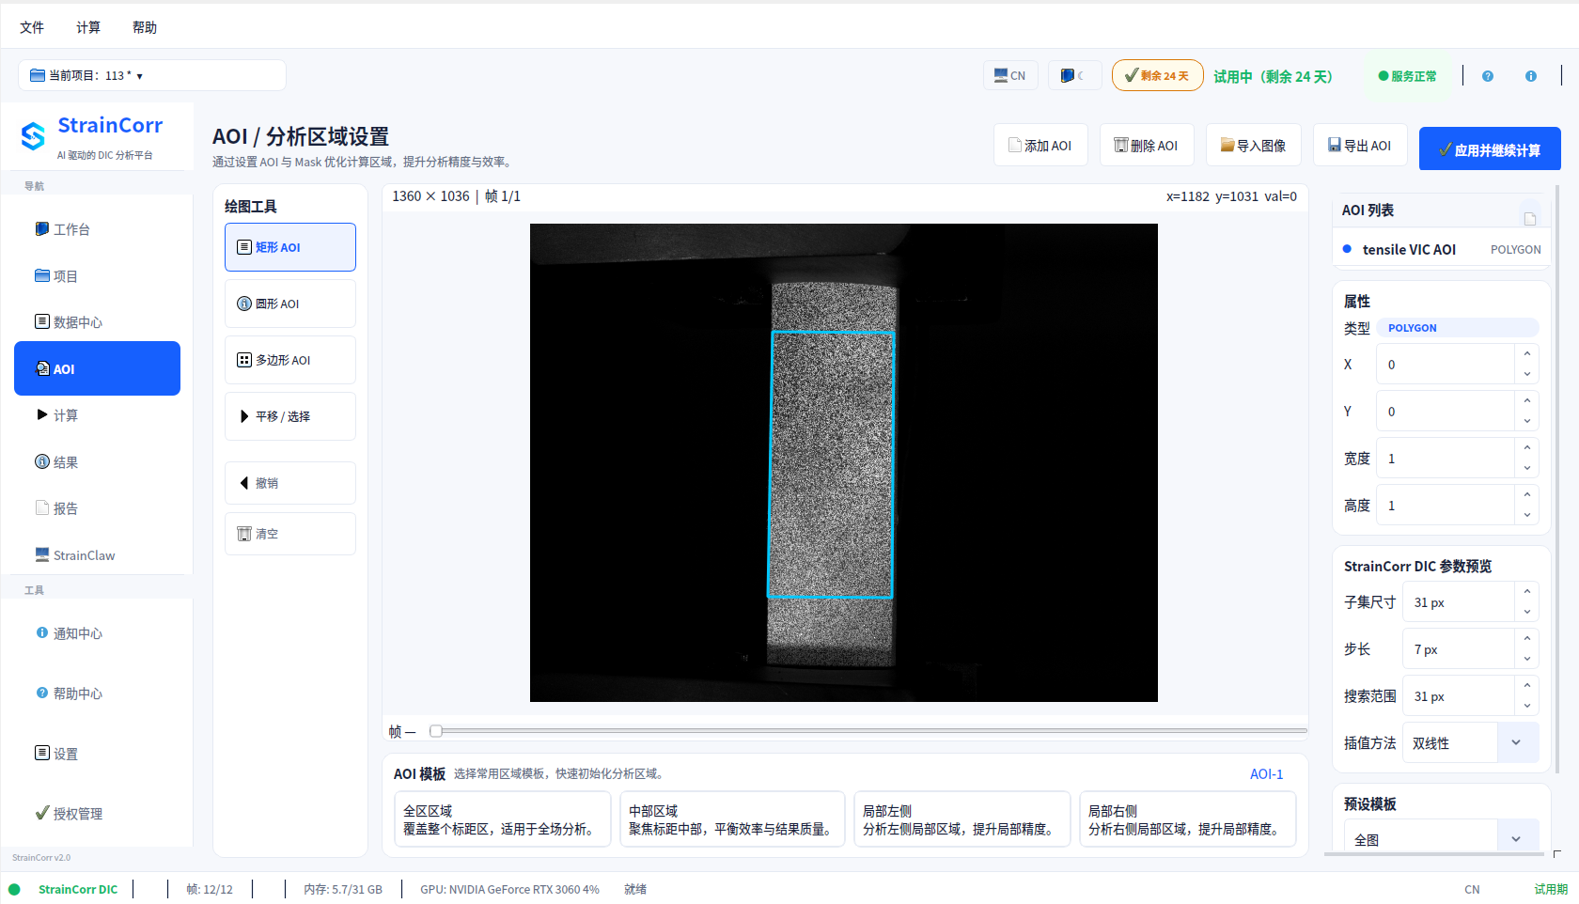Click the 删除 AOI button
The image size is (1579, 904).
pos(1147,146)
